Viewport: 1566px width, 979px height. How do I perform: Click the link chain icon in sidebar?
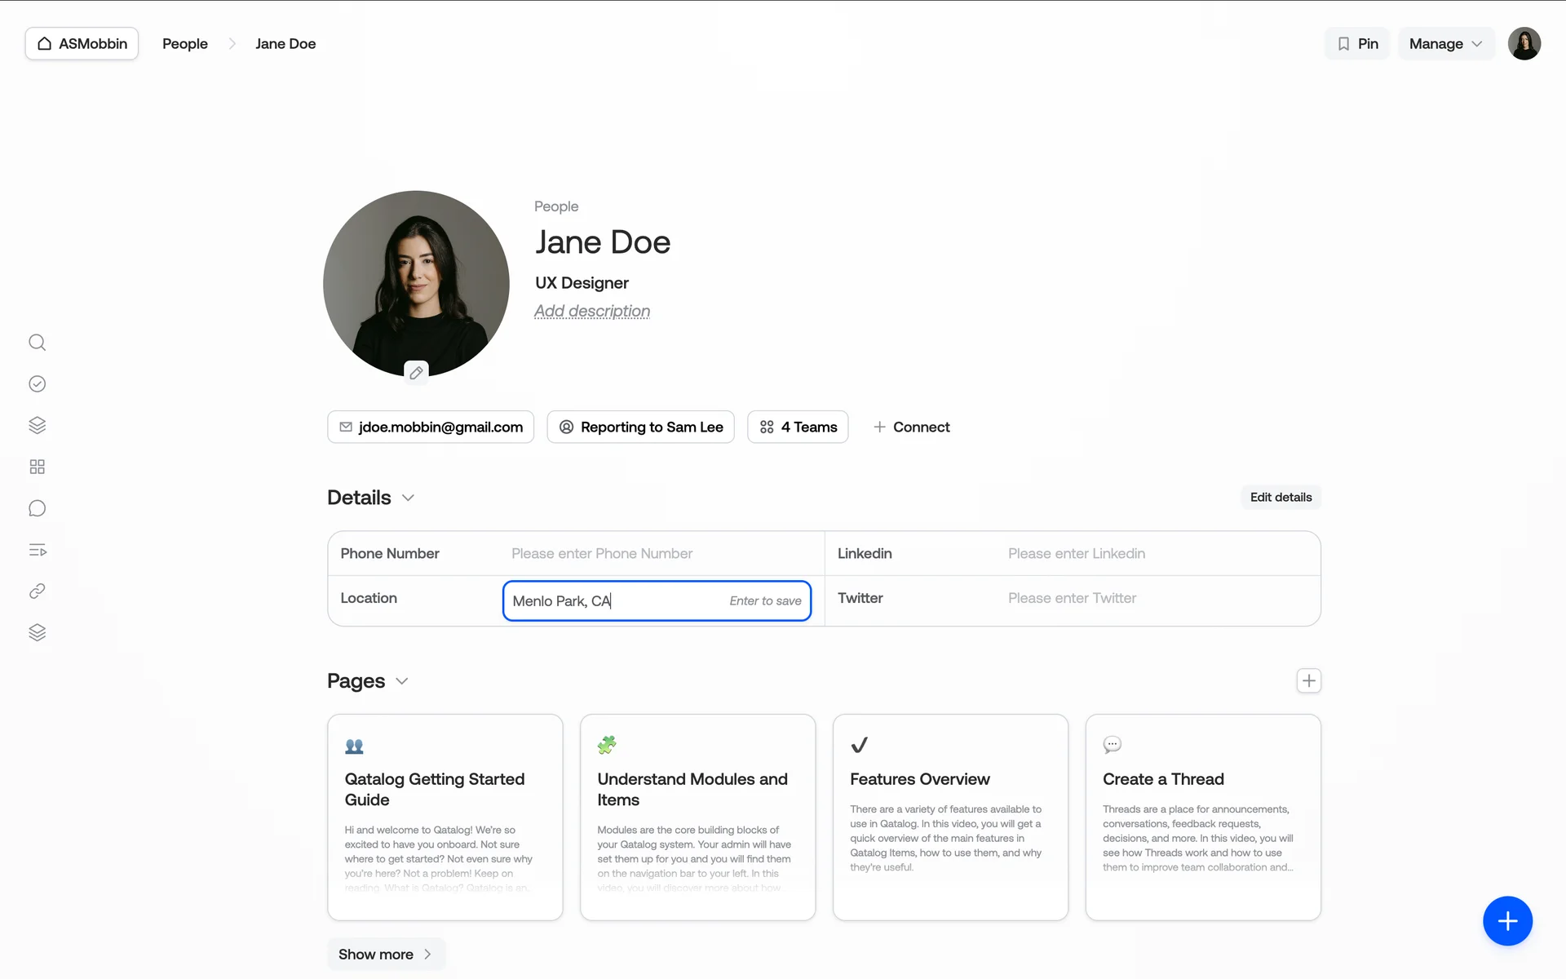pos(37,591)
